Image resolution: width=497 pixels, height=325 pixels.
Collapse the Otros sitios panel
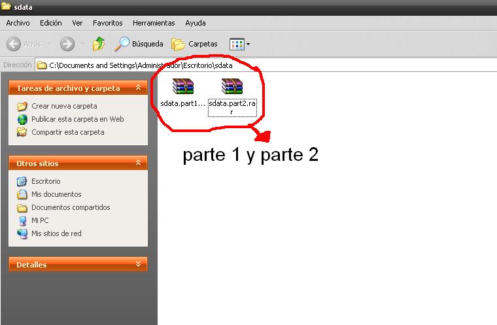[138, 163]
